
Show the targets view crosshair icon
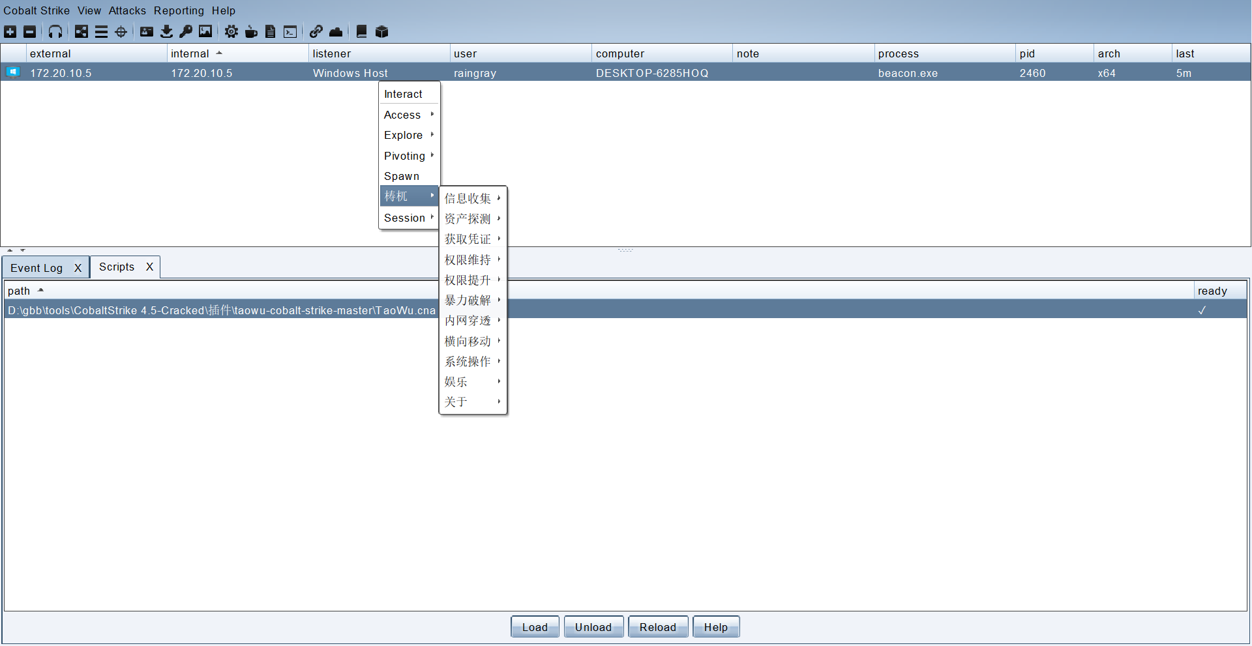121,31
